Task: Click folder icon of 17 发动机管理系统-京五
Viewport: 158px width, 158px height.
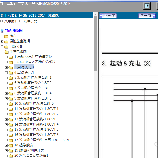Action: coord(11,140)
